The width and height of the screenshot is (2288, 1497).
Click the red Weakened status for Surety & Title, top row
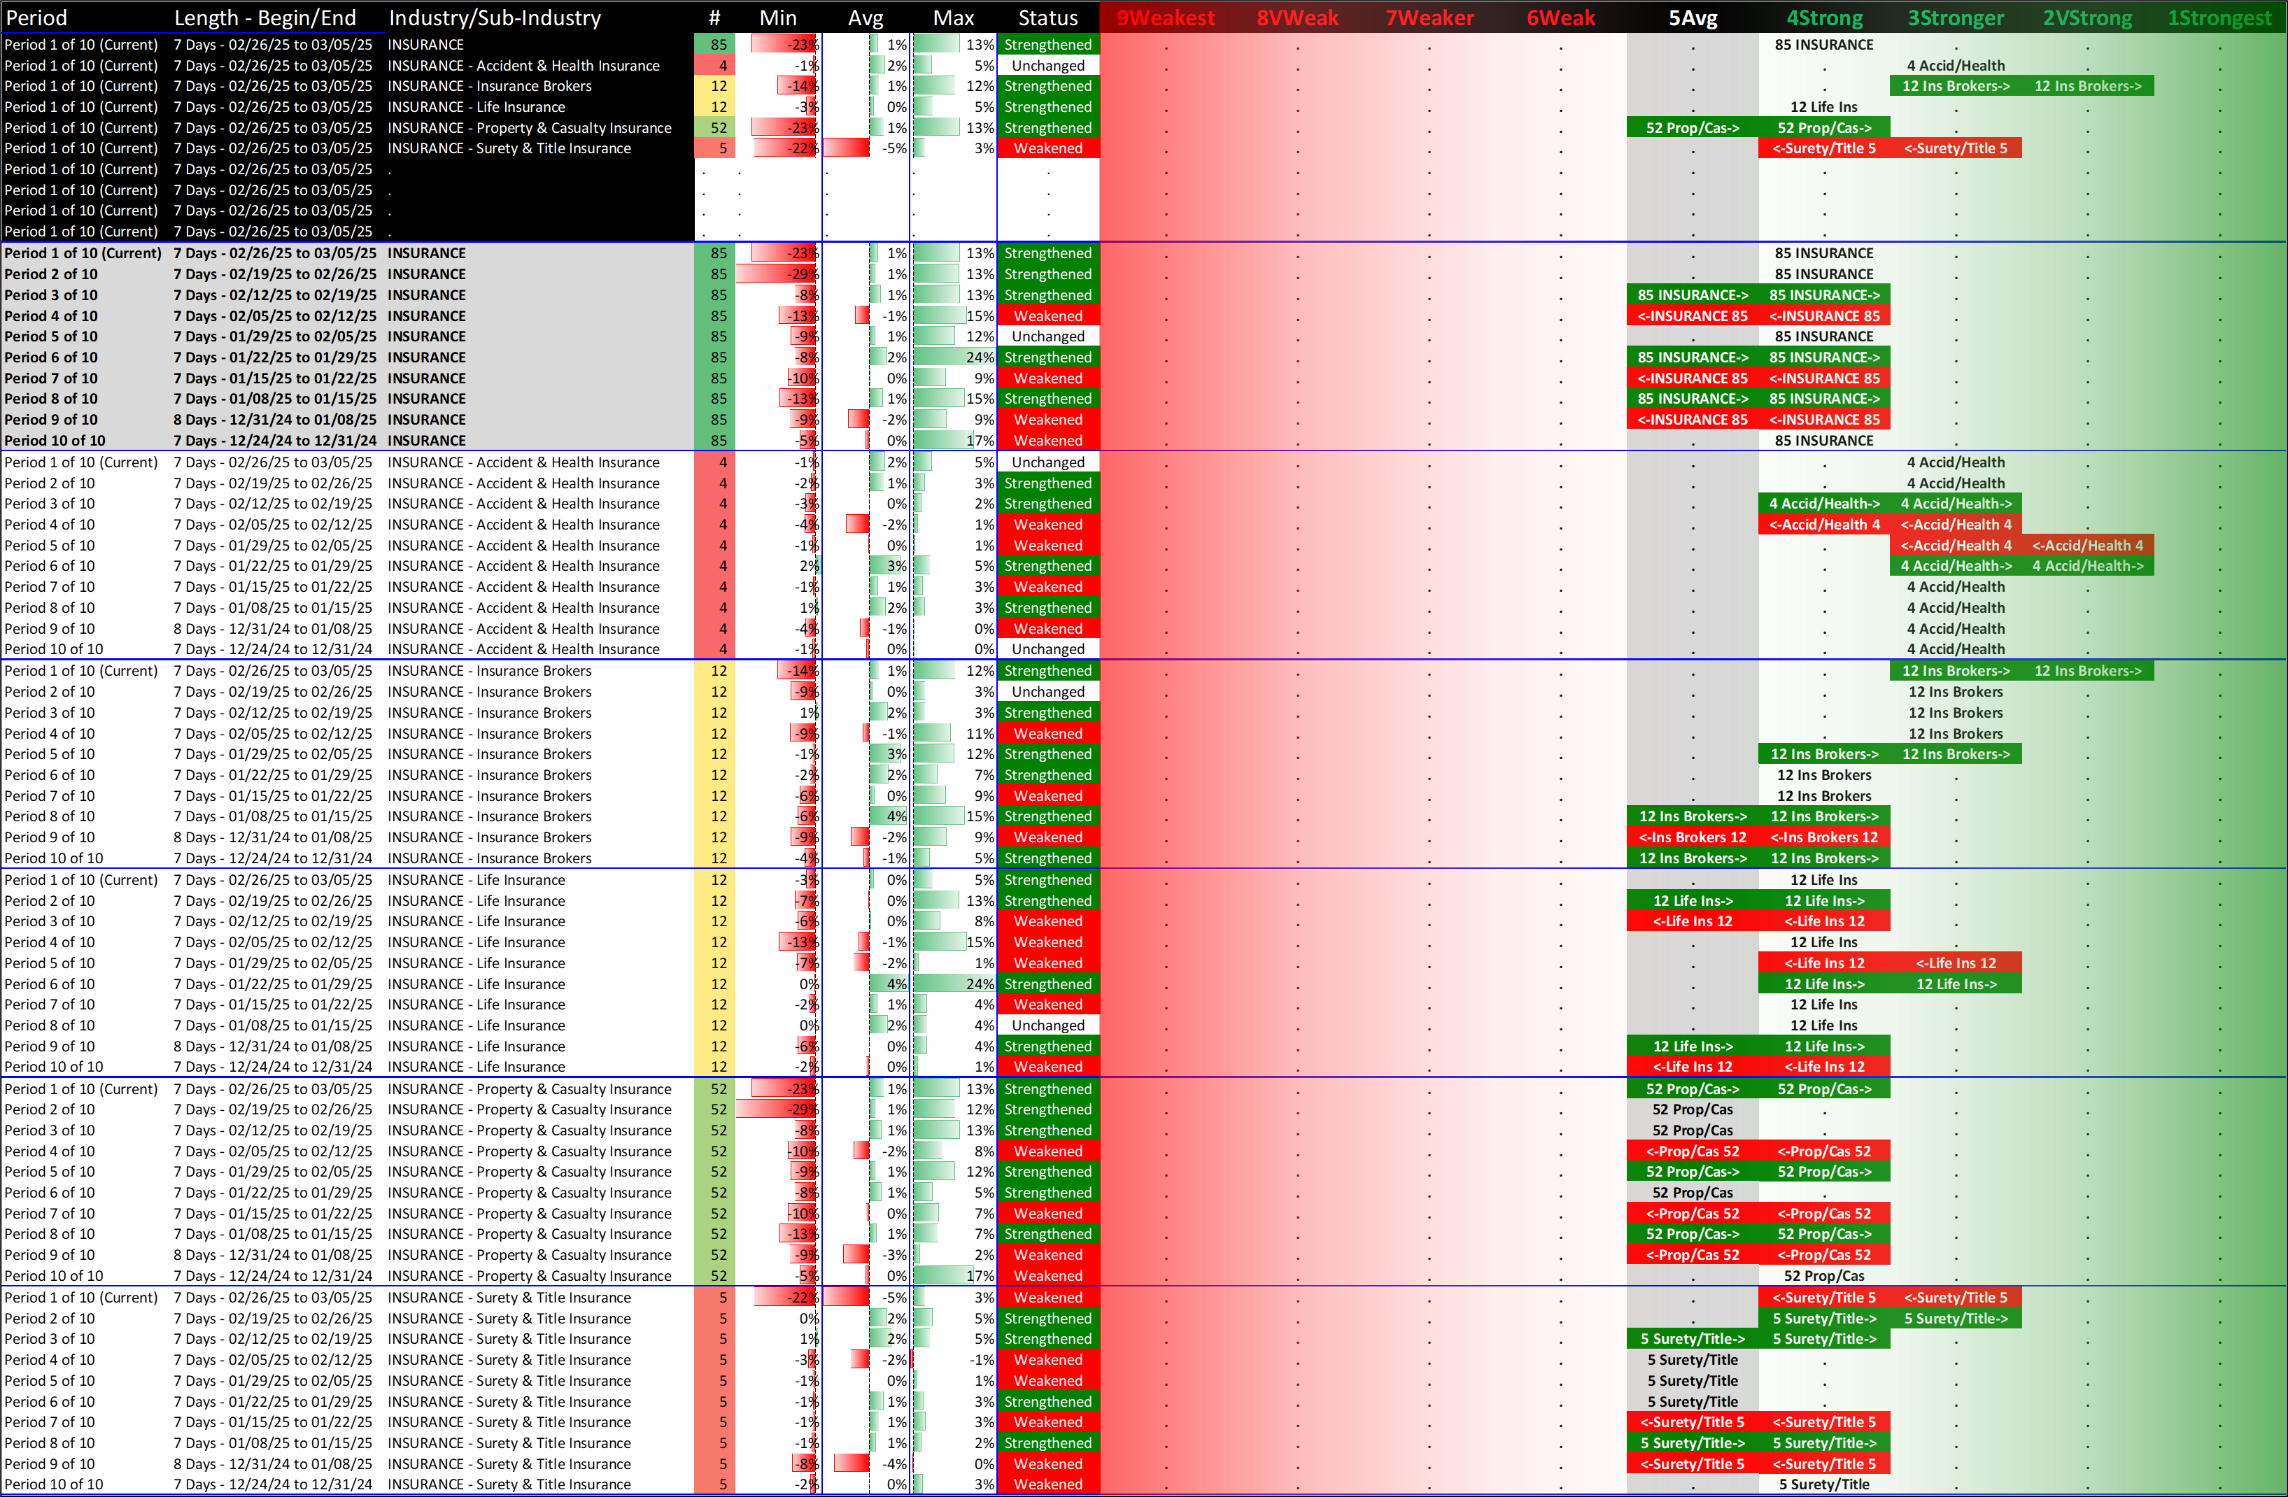[x=1048, y=148]
